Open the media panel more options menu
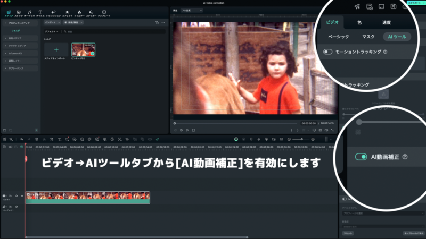 tap(163, 22)
